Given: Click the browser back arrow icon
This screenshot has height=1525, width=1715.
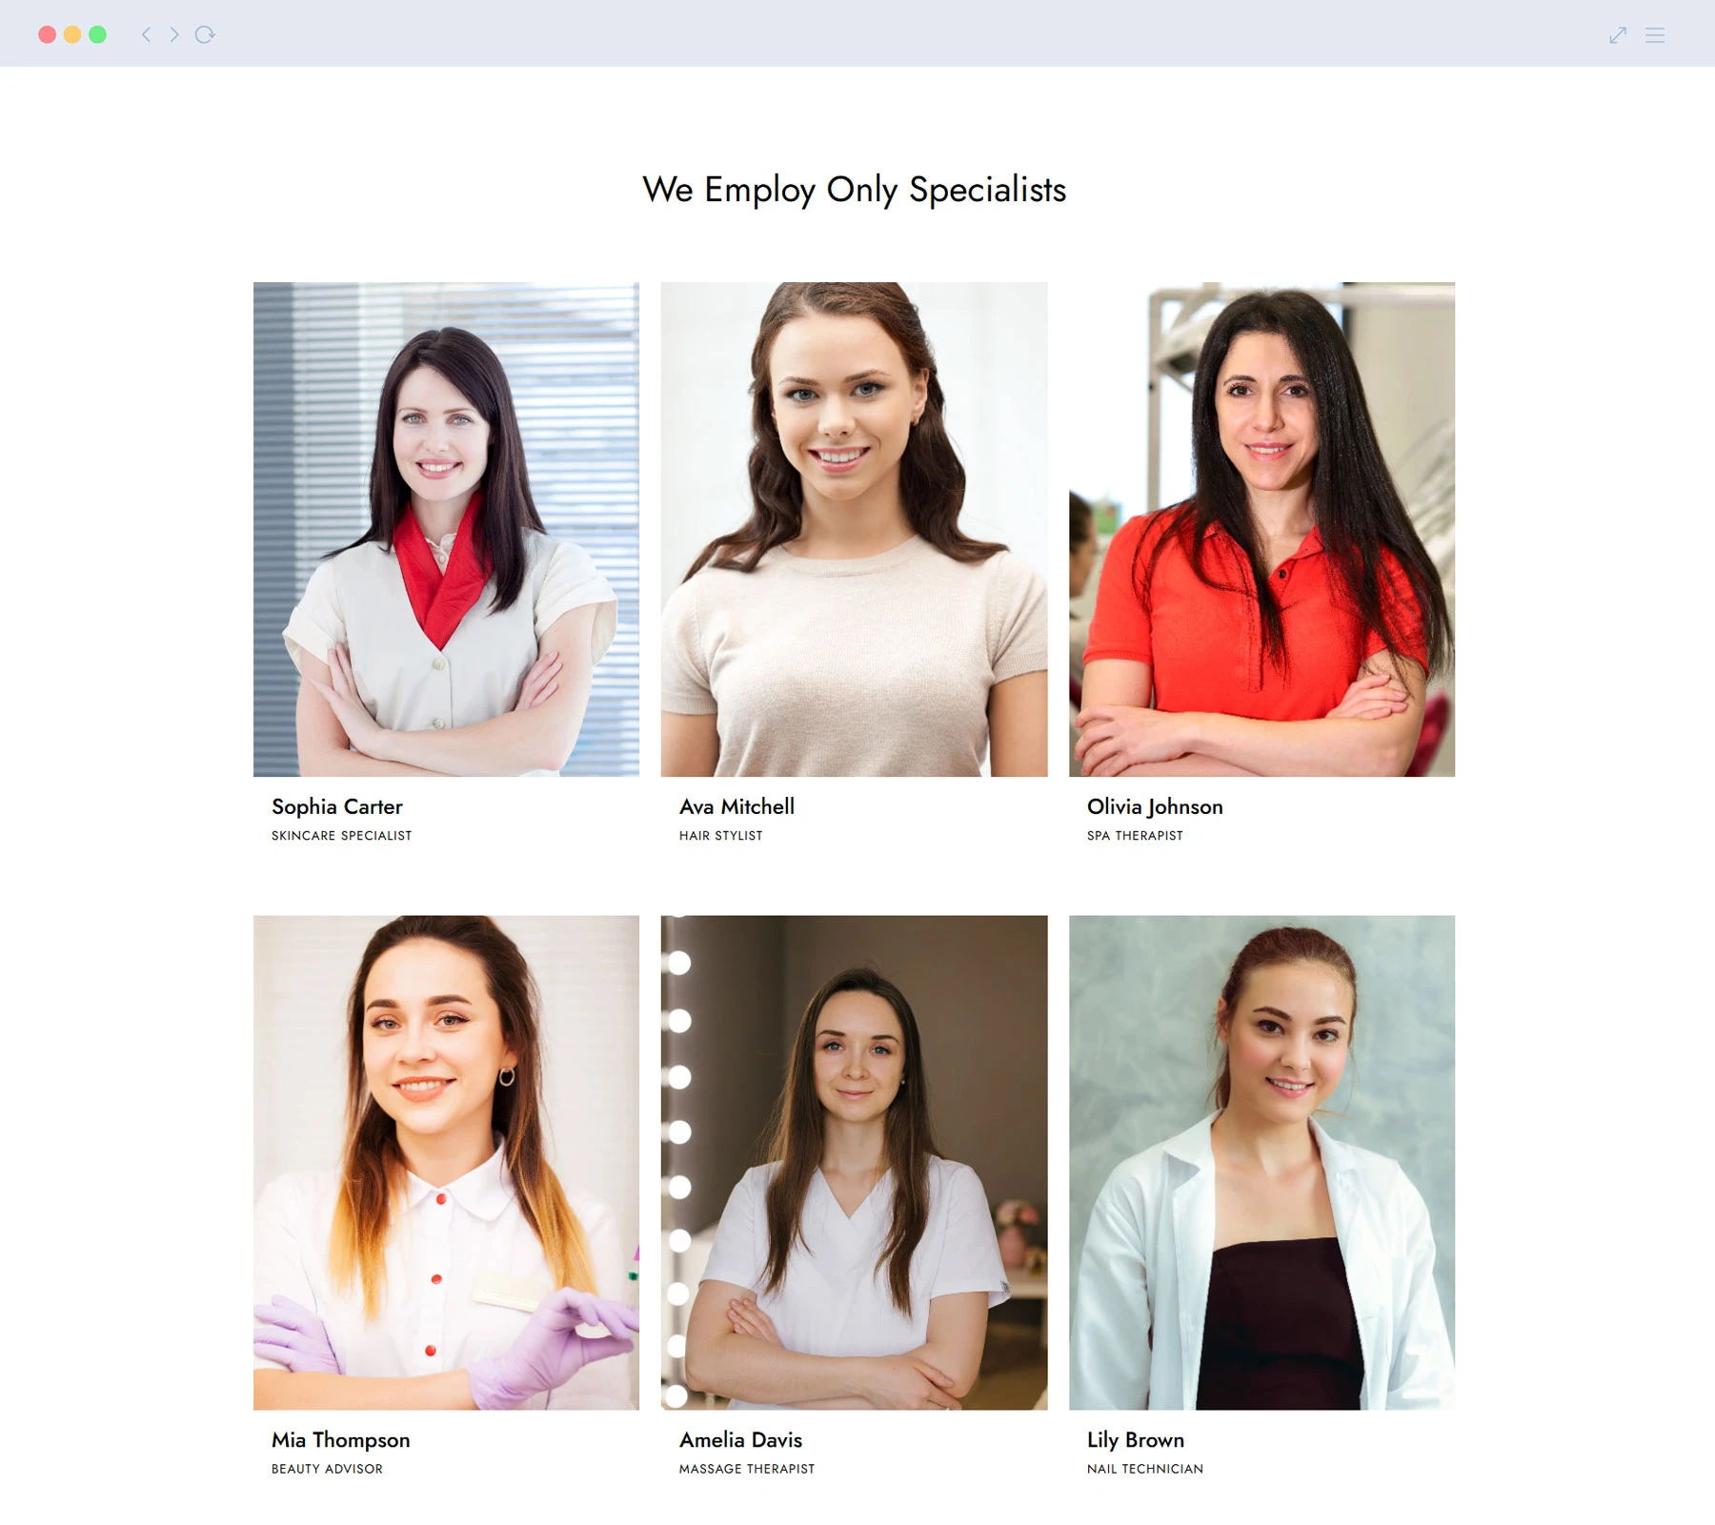Looking at the screenshot, I should tap(146, 34).
